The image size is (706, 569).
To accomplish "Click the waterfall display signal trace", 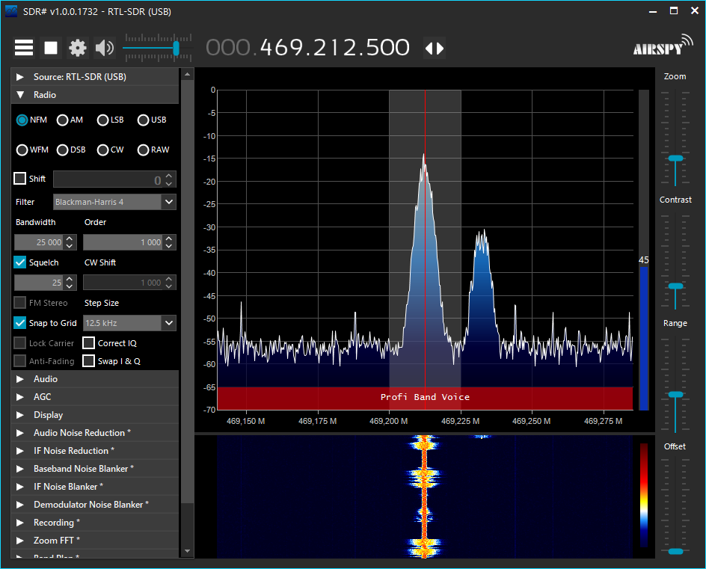I will tap(424, 496).
